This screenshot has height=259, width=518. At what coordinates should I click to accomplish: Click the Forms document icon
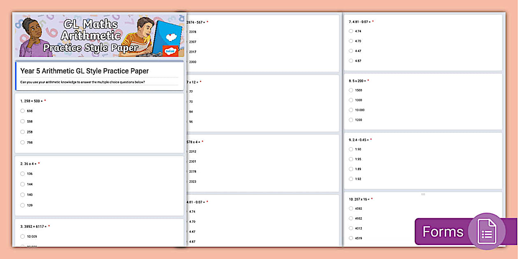pos(487,231)
